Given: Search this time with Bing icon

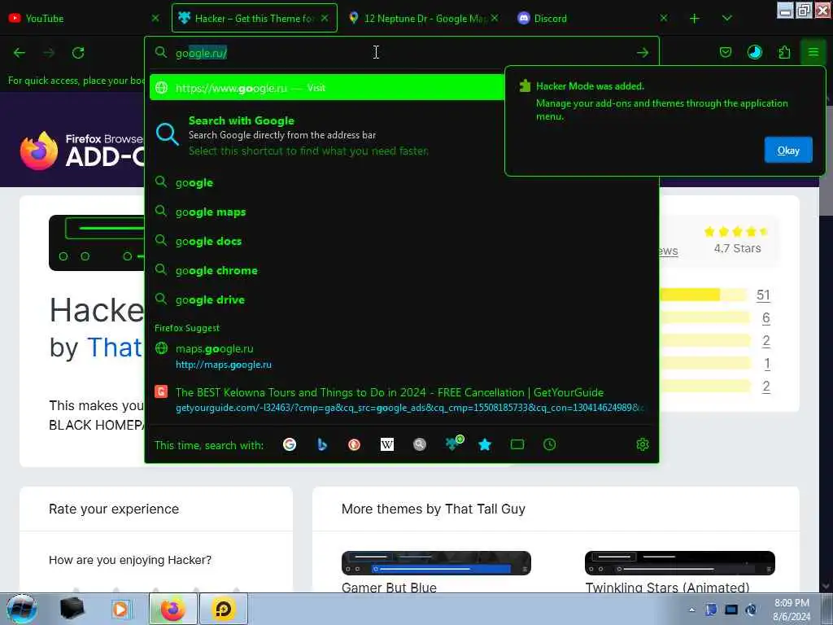Looking at the screenshot, I should [322, 444].
